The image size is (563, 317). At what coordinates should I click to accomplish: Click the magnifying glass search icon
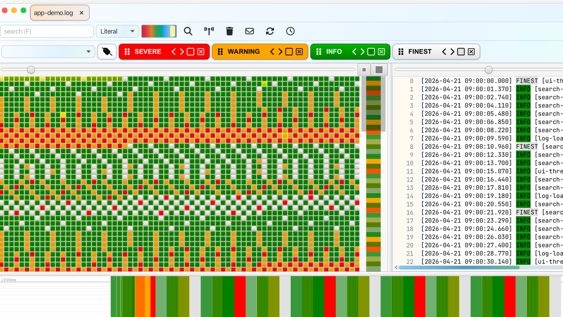(188, 31)
